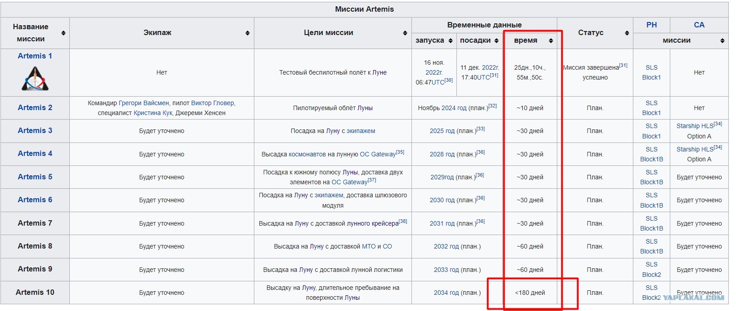Follow the РН header link
This screenshot has width=736, height=311.
tap(651, 25)
